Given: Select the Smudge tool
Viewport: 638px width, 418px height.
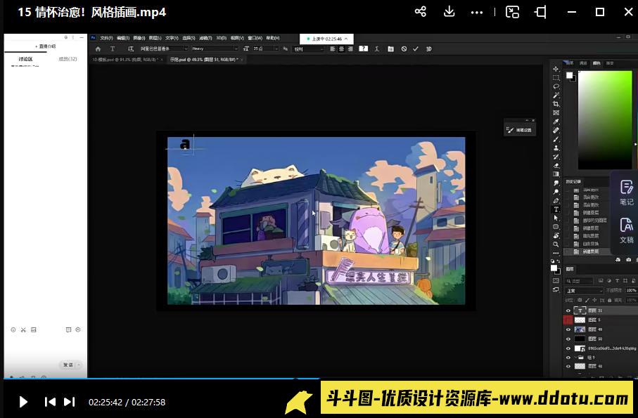Looking at the screenshot, I should pos(556,183).
